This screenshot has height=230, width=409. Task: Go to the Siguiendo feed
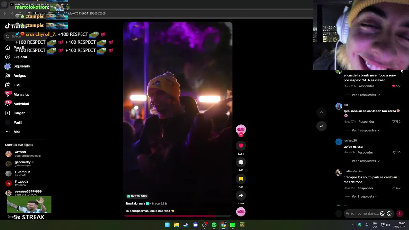(18, 66)
